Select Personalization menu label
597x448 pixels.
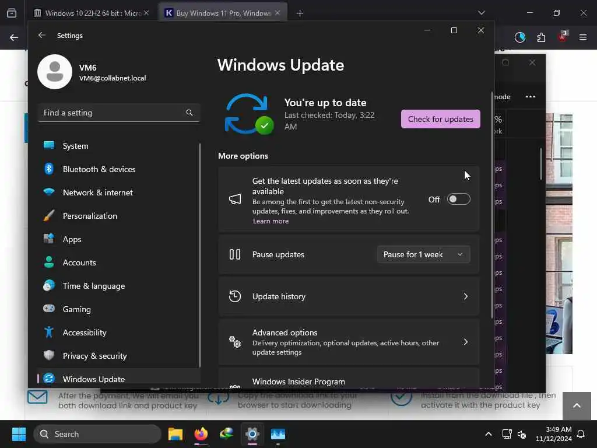click(x=90, y=216)
